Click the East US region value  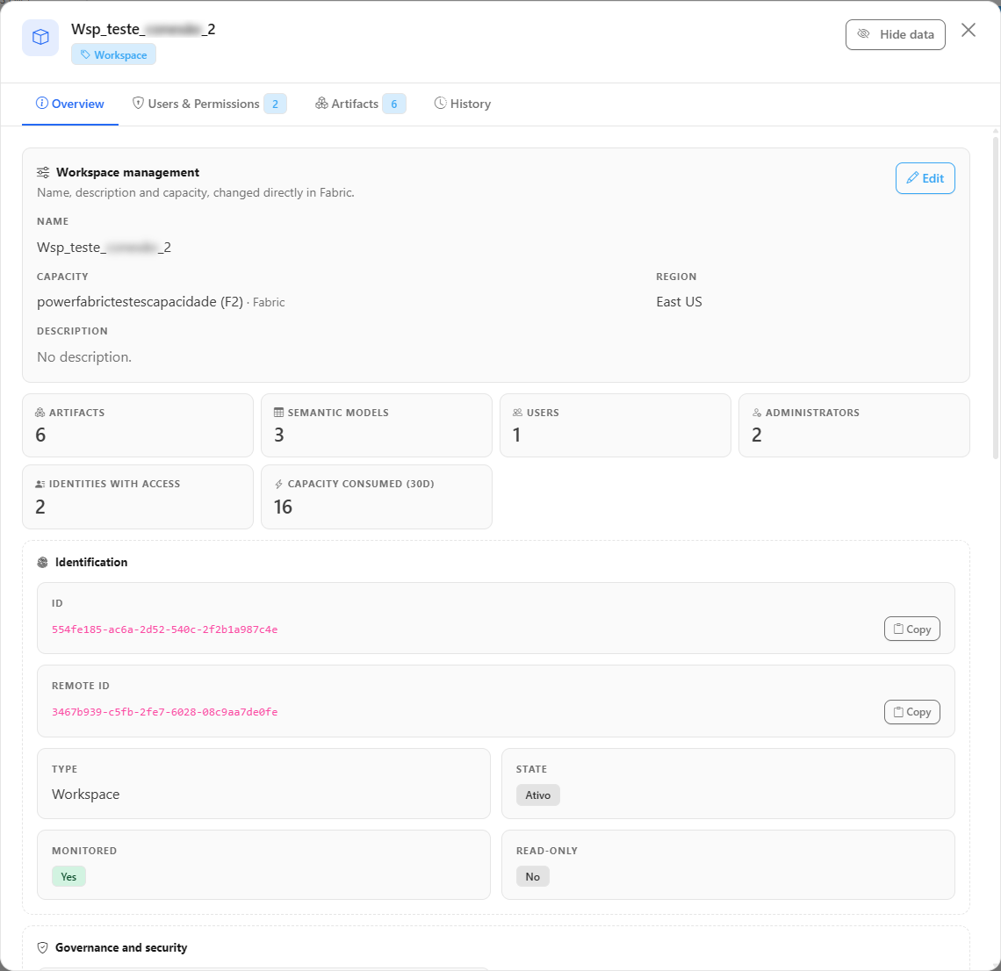pos(680,302)
